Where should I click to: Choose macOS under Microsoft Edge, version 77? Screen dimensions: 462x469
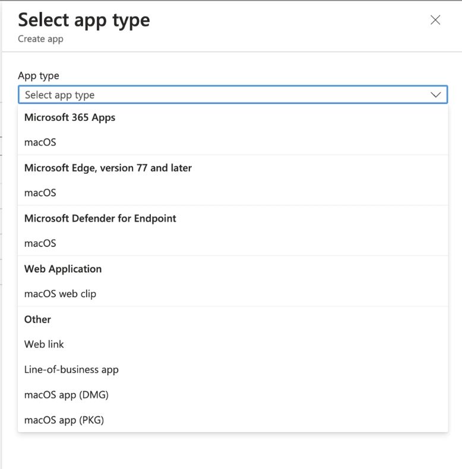click(233, 193)
